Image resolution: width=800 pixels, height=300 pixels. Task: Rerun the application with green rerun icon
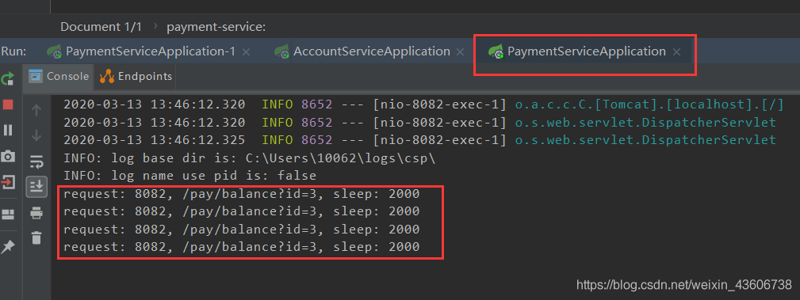(8, 79)
